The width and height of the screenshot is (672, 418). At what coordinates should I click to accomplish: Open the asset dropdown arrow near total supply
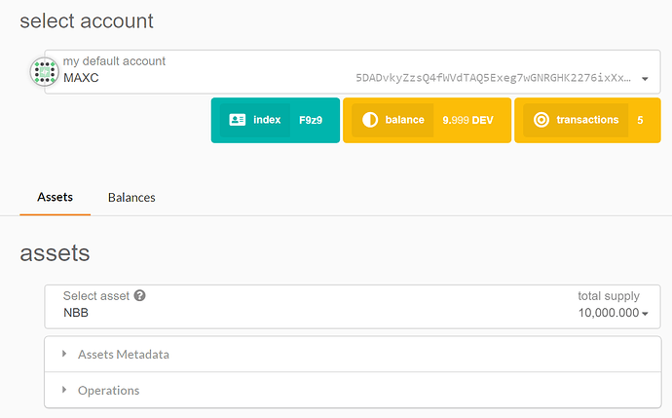pyautogui.click(x=645, y=314)
